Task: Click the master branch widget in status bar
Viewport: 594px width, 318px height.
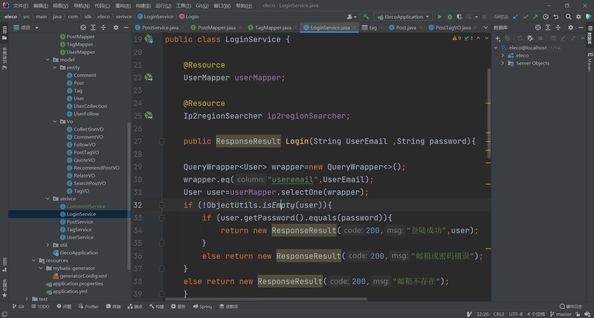Action: click(x=561, y=314)
